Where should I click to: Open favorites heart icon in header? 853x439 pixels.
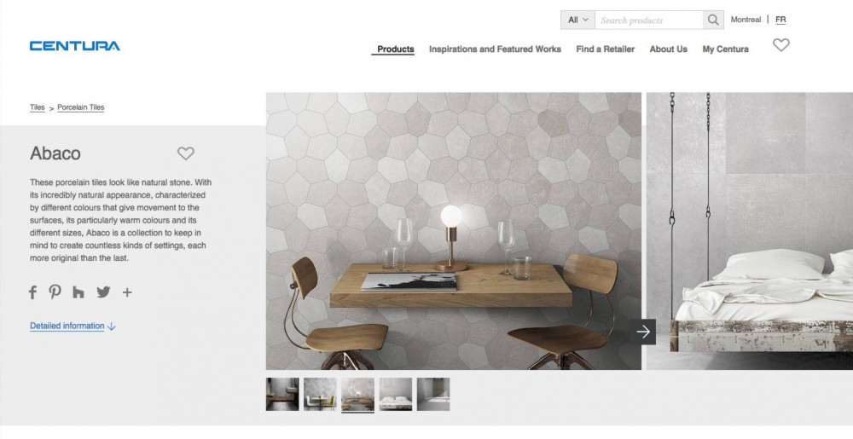tap(781, 45)
